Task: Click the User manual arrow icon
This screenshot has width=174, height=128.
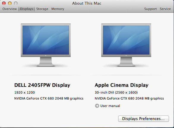Action: [97, 106]
